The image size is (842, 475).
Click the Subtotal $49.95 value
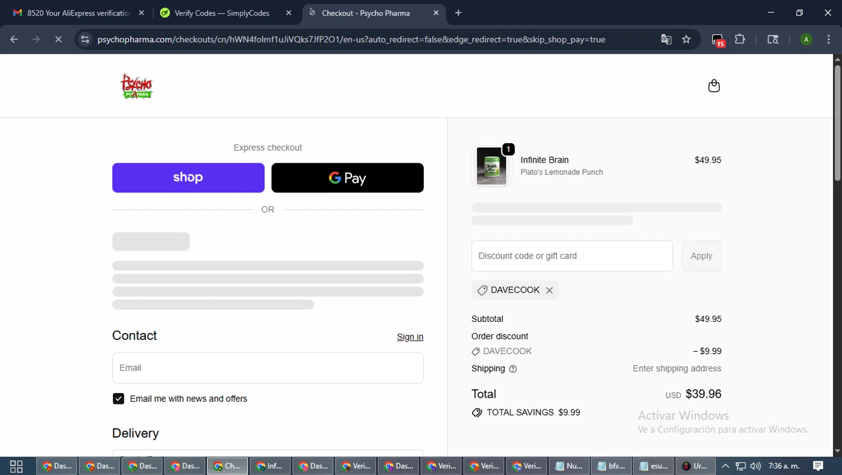click(x=708, y=319)
